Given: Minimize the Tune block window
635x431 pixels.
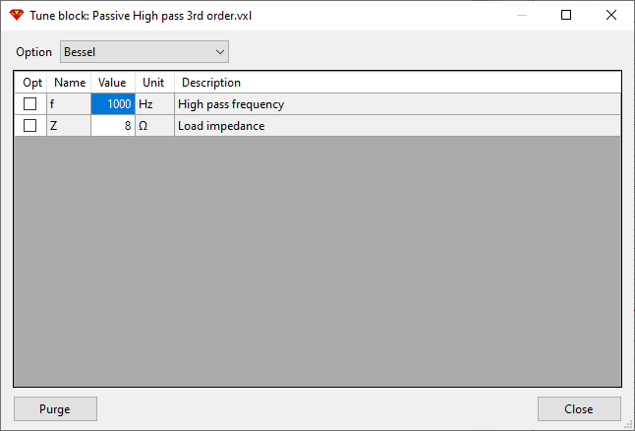Looking at the screenshot, I should 522,15.
